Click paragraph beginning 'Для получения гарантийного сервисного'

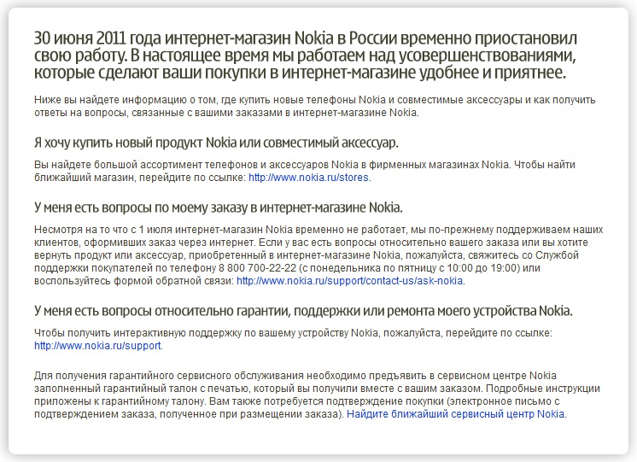pyautogui.click(x=317, y=395)
